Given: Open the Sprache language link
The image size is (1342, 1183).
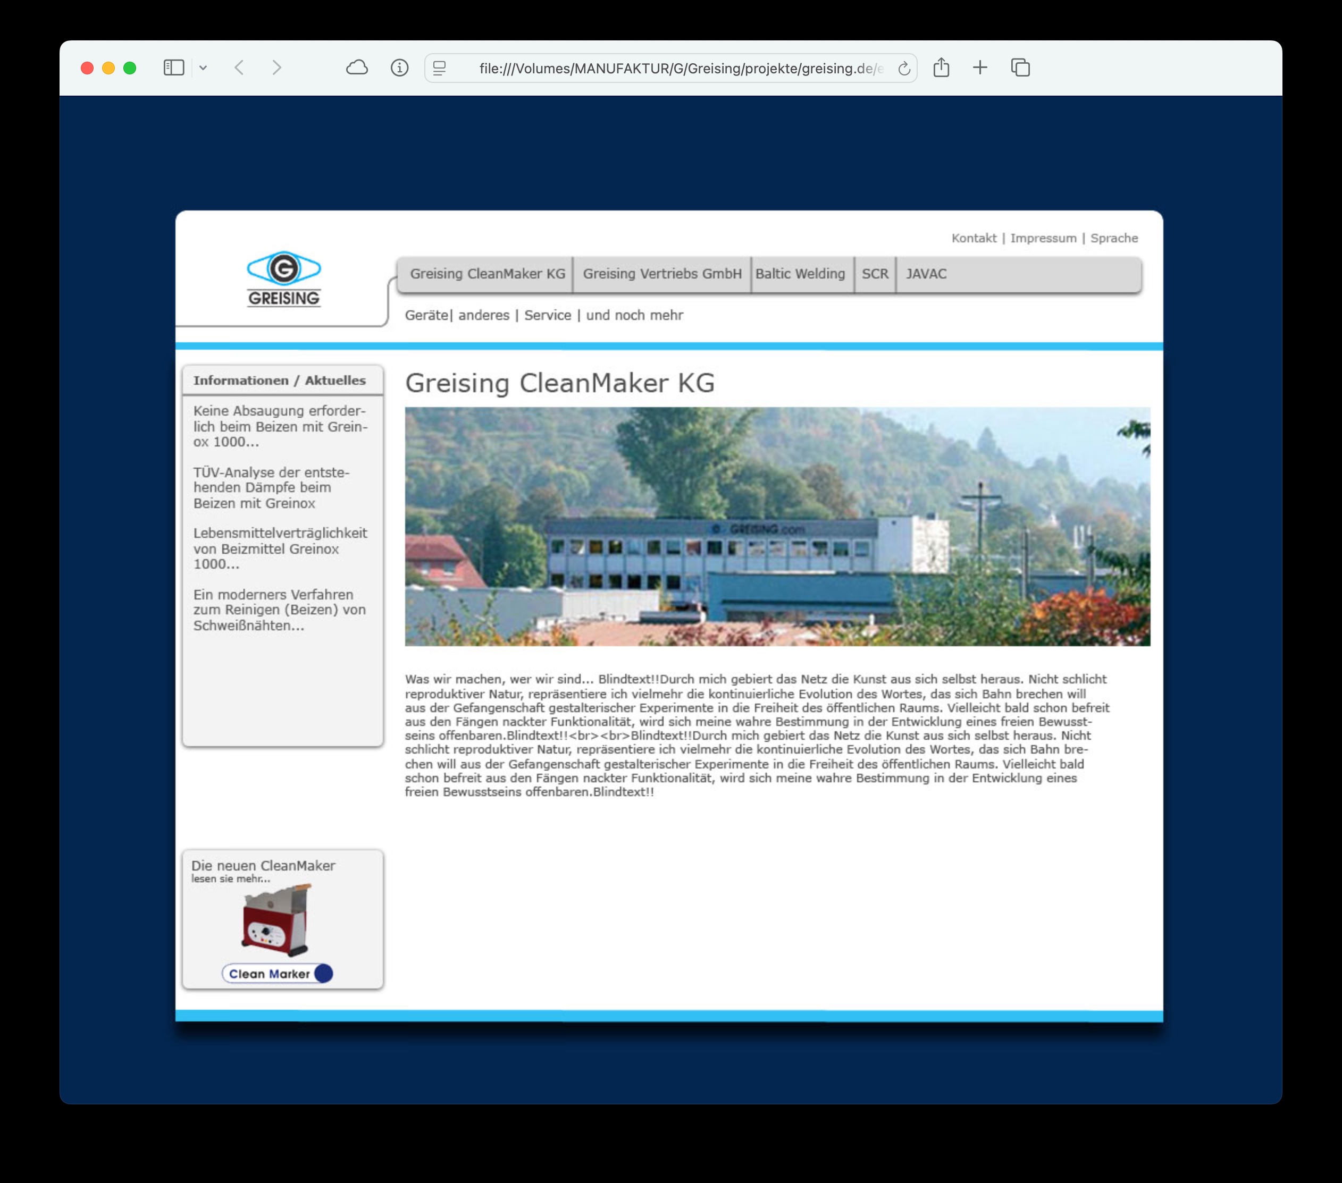Looking at the screenshot, I should 1113,238.
